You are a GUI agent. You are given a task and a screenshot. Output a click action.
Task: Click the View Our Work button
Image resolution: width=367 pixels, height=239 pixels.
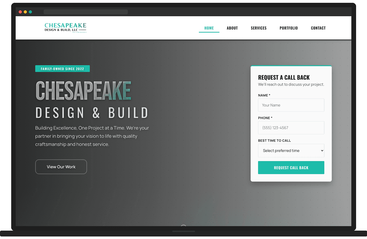61,167
